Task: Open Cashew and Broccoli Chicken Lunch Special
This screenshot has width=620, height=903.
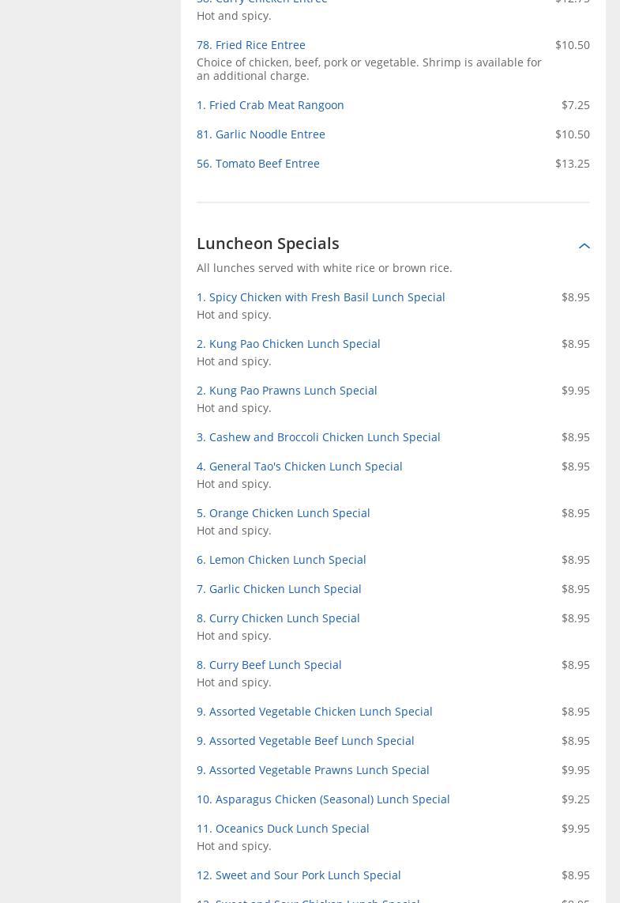Action: [318, 437]
